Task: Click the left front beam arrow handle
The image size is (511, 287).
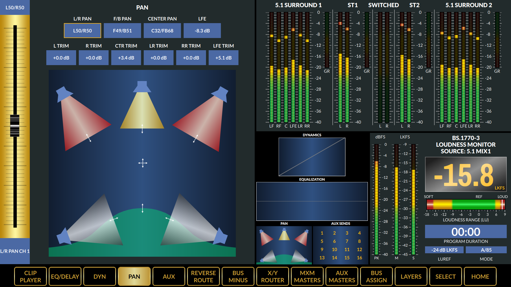Action: click(89, 138)
